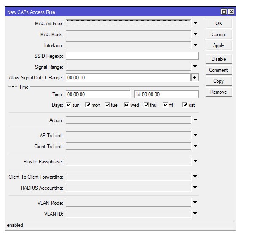Apply the access rule settings

[x=219, y=46]
